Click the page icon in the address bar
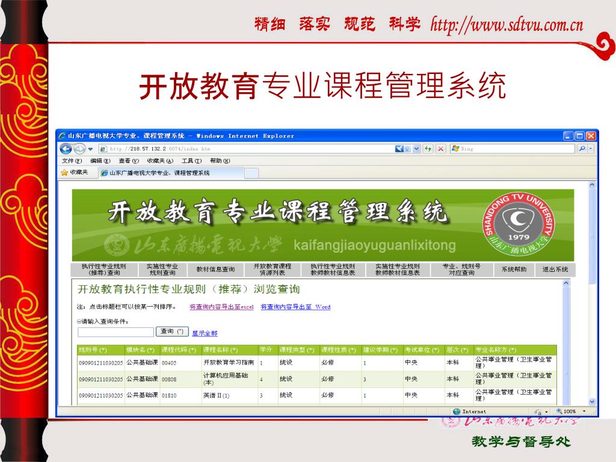This screenshot has height=462, width=616. (x=103, y=149)
